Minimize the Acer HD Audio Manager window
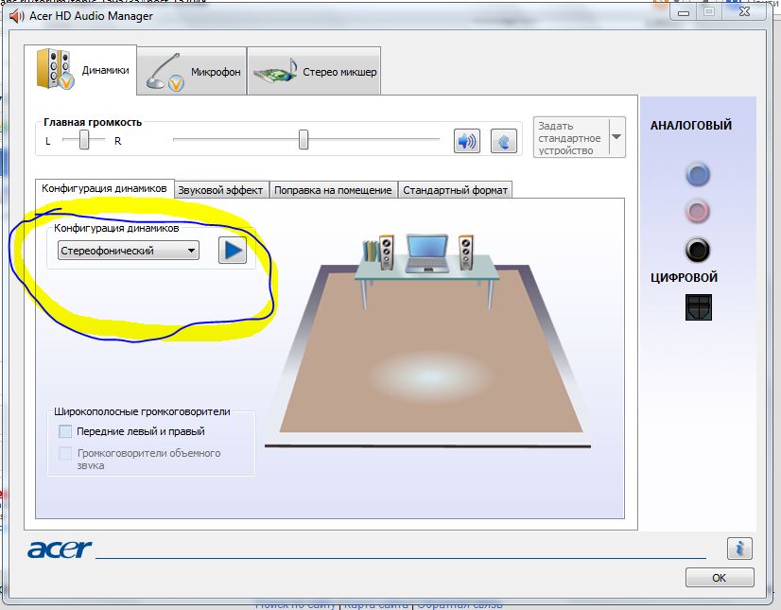The image size is (781, 610). (x=684, y=12)
